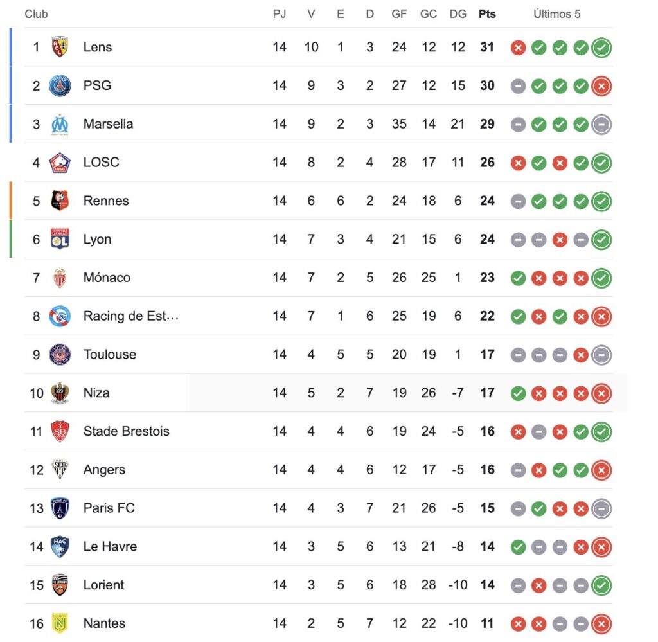Click the PSG club crest icon

click(x=60, y=85)
